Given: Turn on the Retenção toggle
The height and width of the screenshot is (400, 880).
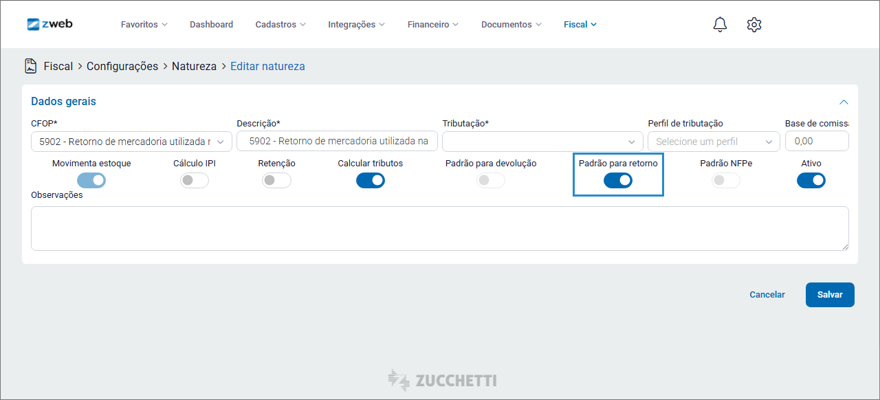Looking at the screenshot, I should coord(276,180).
